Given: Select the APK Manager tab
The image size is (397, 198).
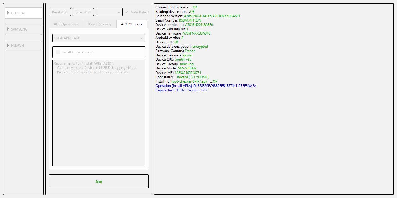Looking at the screenshot, I should pos(132,24).
